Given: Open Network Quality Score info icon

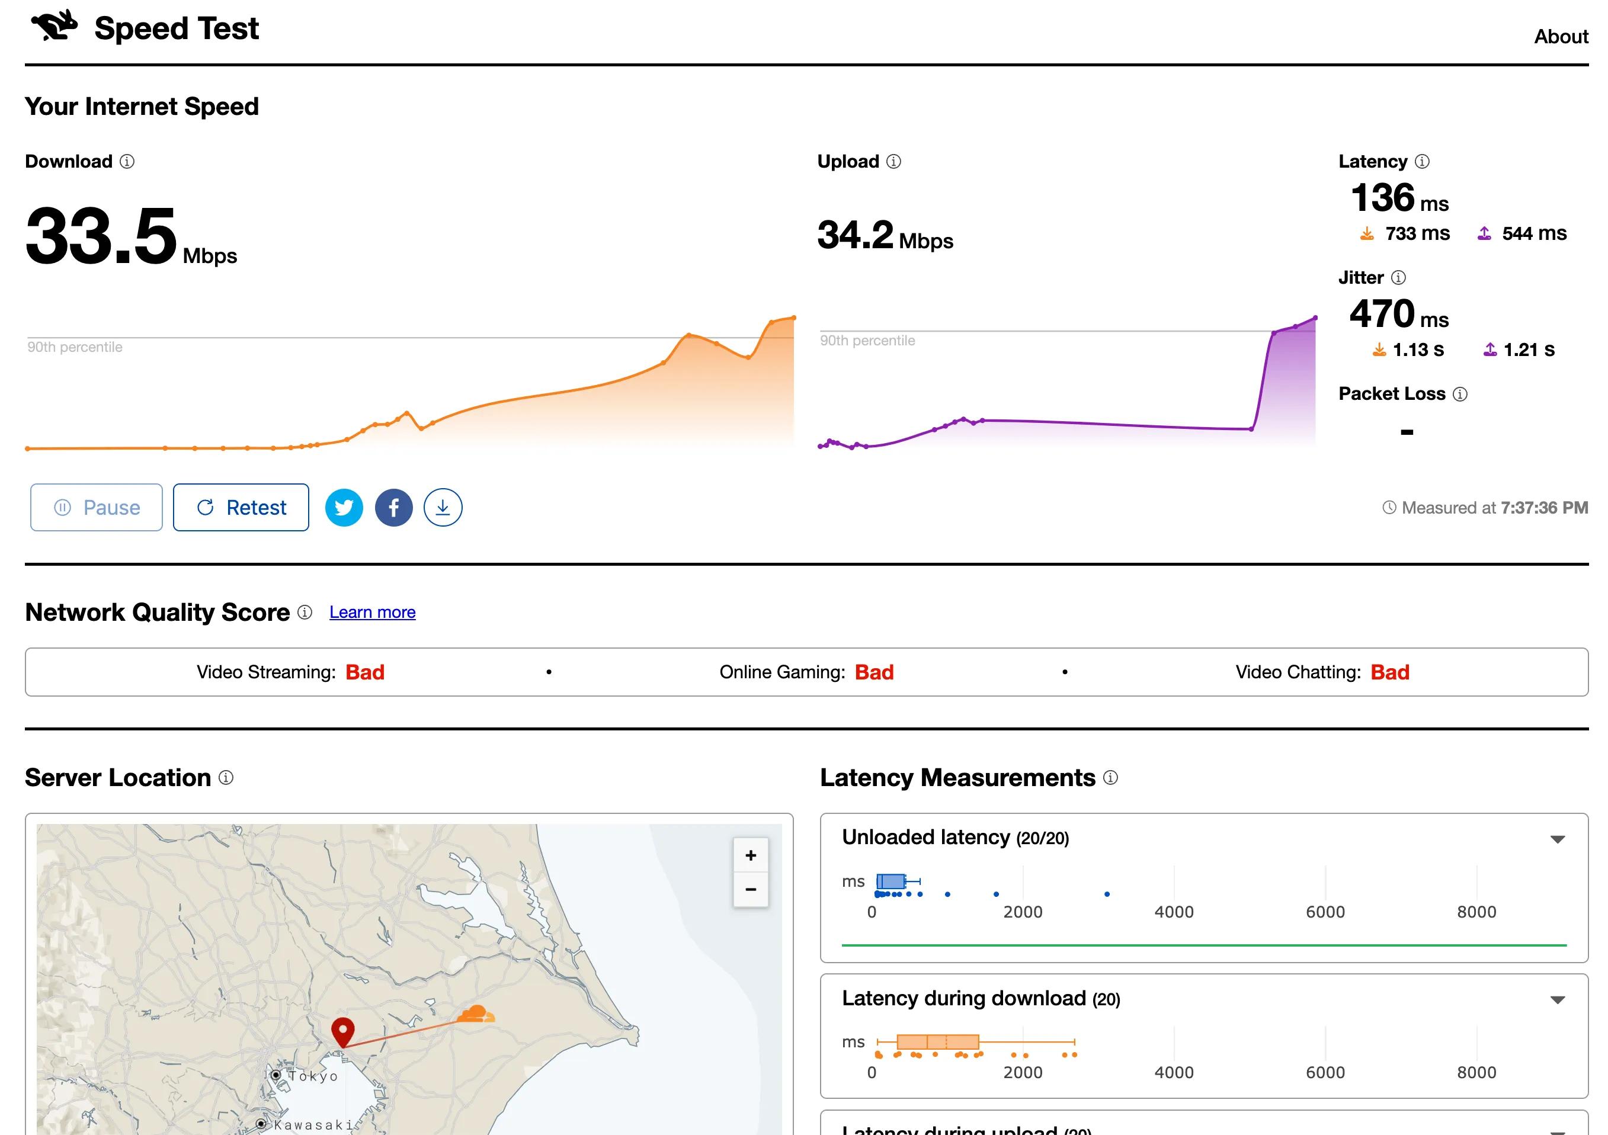Looking at the screenshot, I should [305, 613].
